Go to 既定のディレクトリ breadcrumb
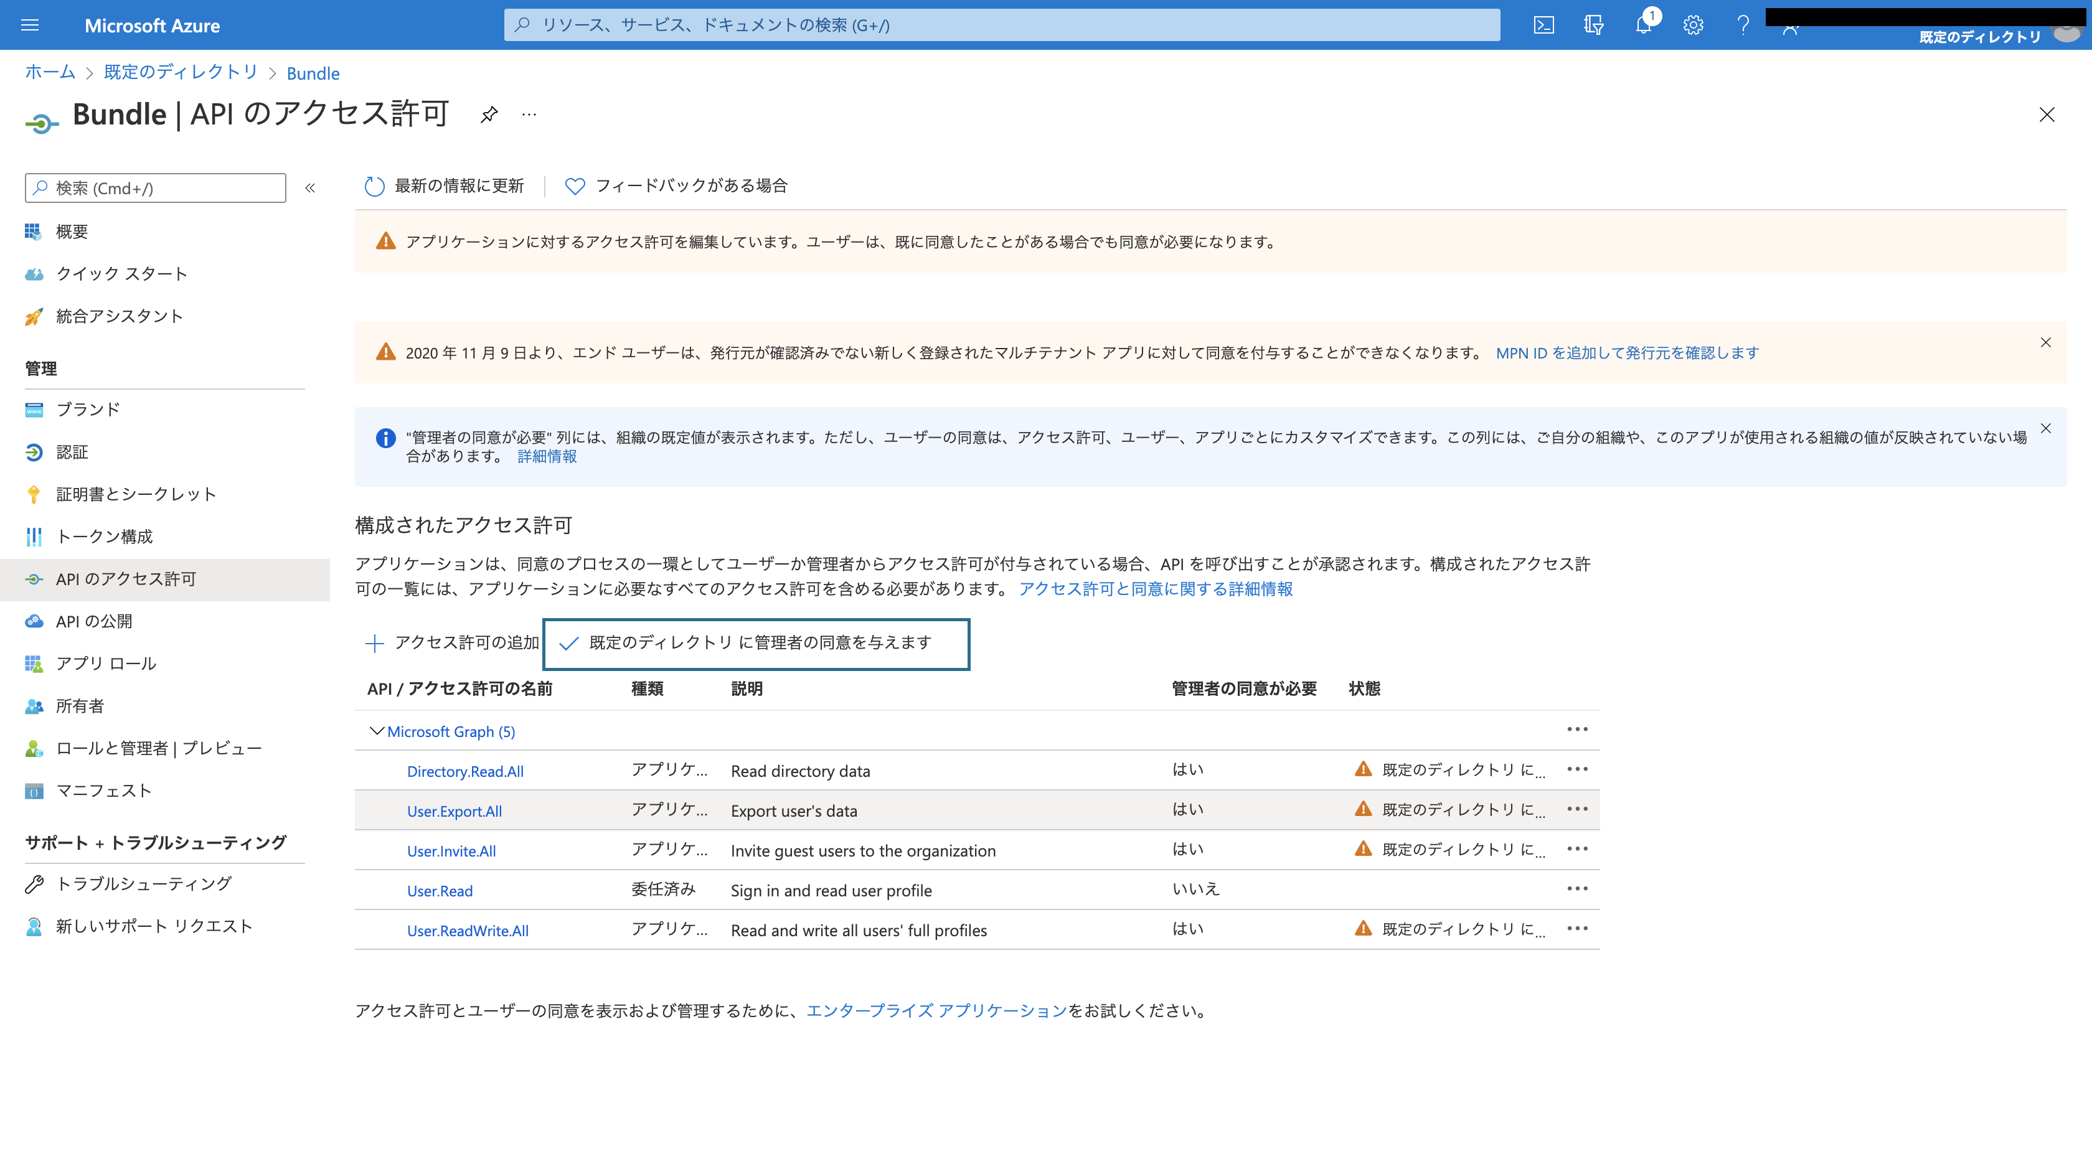 181,72
